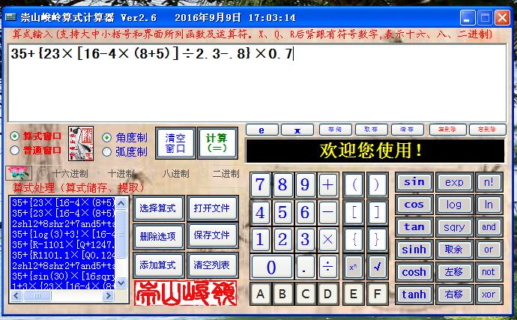
Task: Insert a closing curly brace
Action: pos(377,239)
